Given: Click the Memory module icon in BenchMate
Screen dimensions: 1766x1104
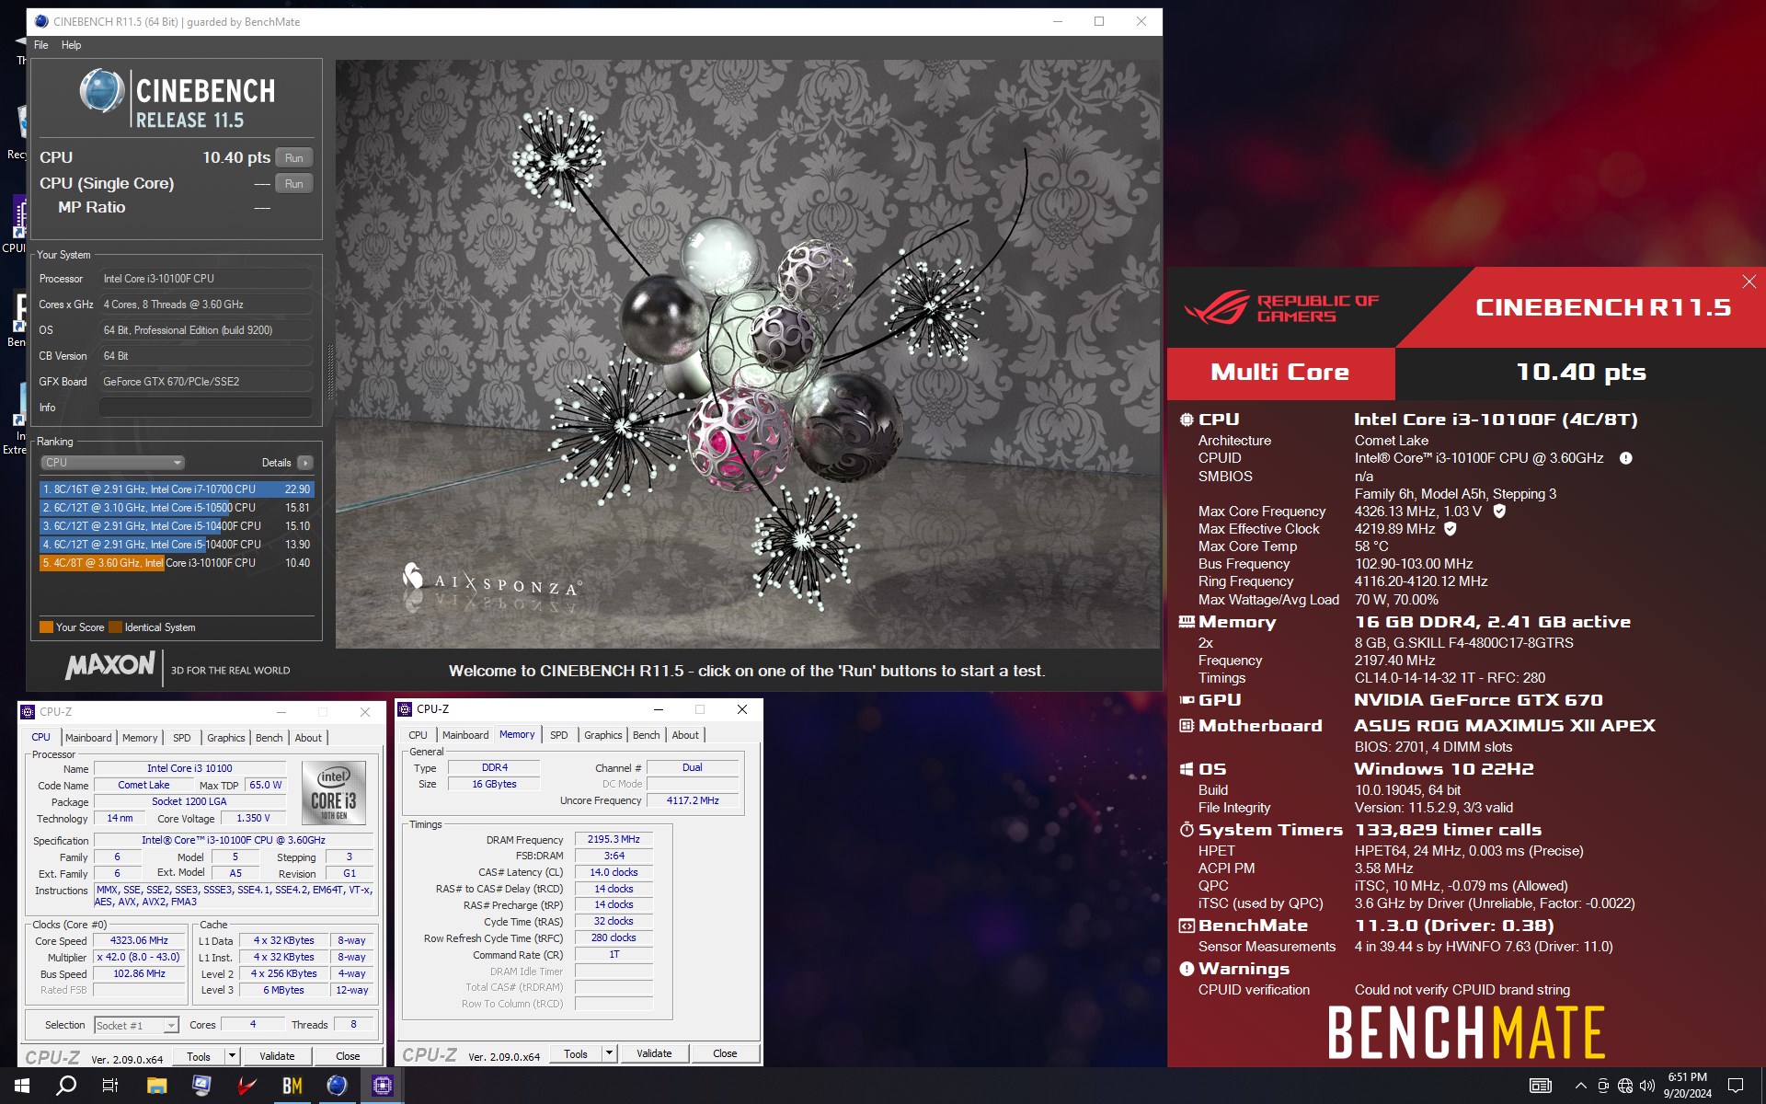Looking at the screenshot, I should point(1187,622).
